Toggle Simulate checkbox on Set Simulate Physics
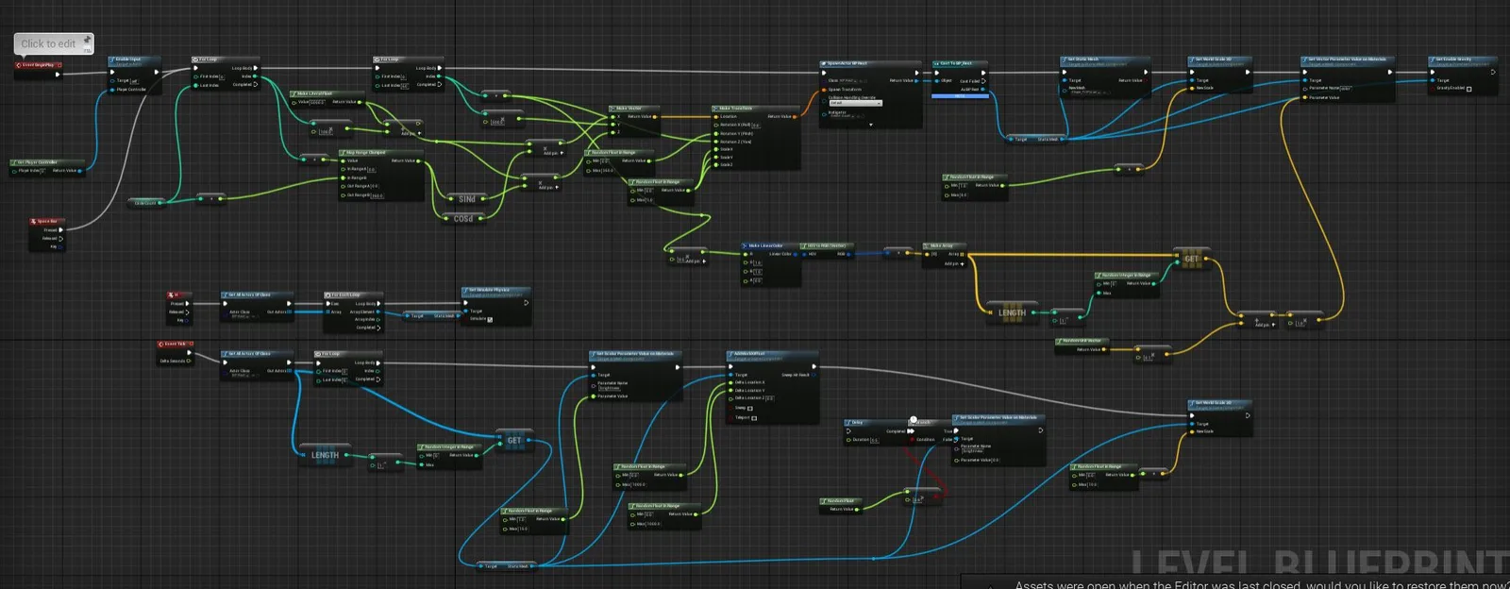This screenshot has width=1510, height=589. (490, 319)
